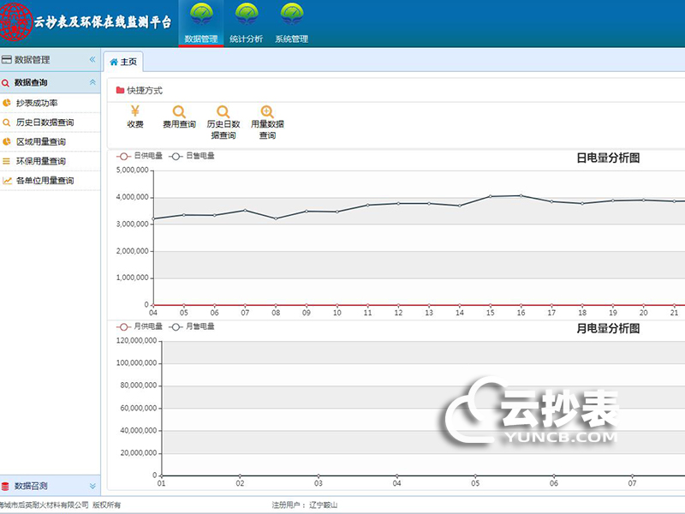This screenshot has width=685, height=514.
Task: Select the 系统管理 top navigation icon
Action: (291, 15)
